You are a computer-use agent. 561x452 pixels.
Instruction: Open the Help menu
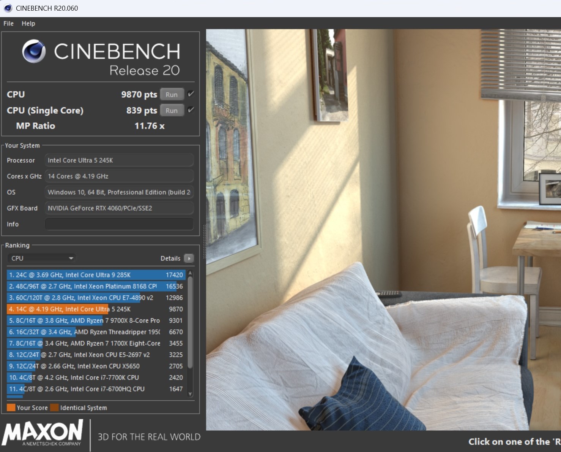(x=28, y=23)
